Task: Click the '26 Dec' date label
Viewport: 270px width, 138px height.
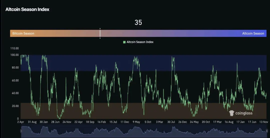Action: (182, 122)
